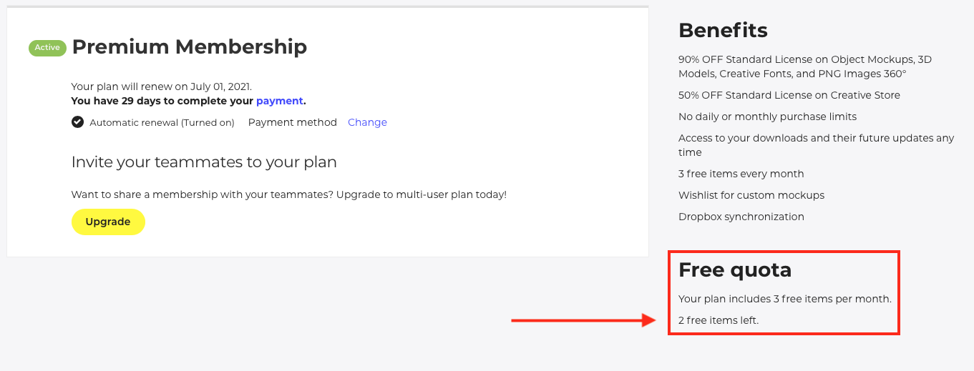Click the green Active status badge

tap(47, 48)
